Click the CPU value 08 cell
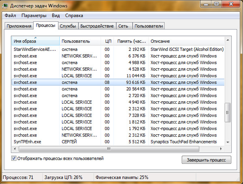This screenshot has width=243, height=184. (107, 82)
